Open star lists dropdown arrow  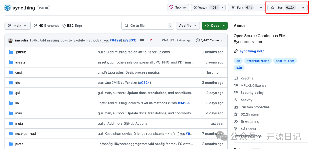[x=303, y=8]
